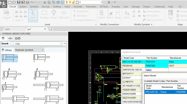Close the pu* document tab
187x104 pixels.
tap(45, 29)
